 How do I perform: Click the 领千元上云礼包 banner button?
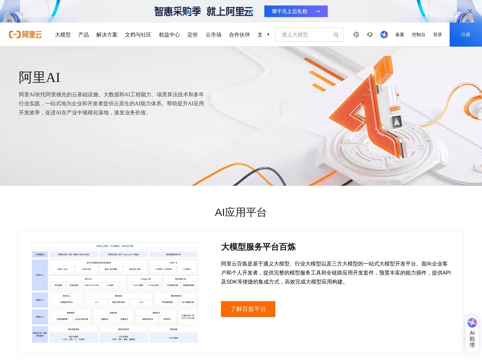pyautogui.click(x=296, y=11)
